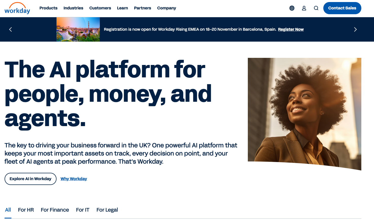This screenshot has height=222, width=374.
Task: Click the paragraph starting 'The key to driving your business'
Action: coord(121,153)
